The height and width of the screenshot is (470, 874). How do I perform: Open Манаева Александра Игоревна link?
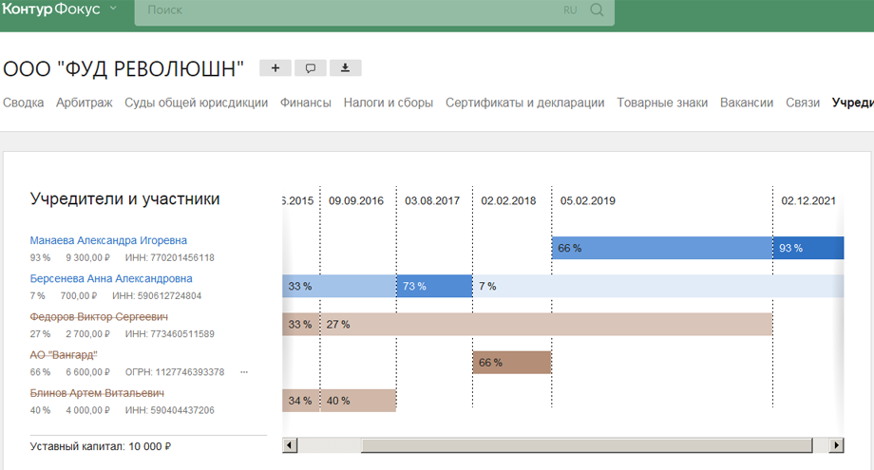(x=108, y=240)
